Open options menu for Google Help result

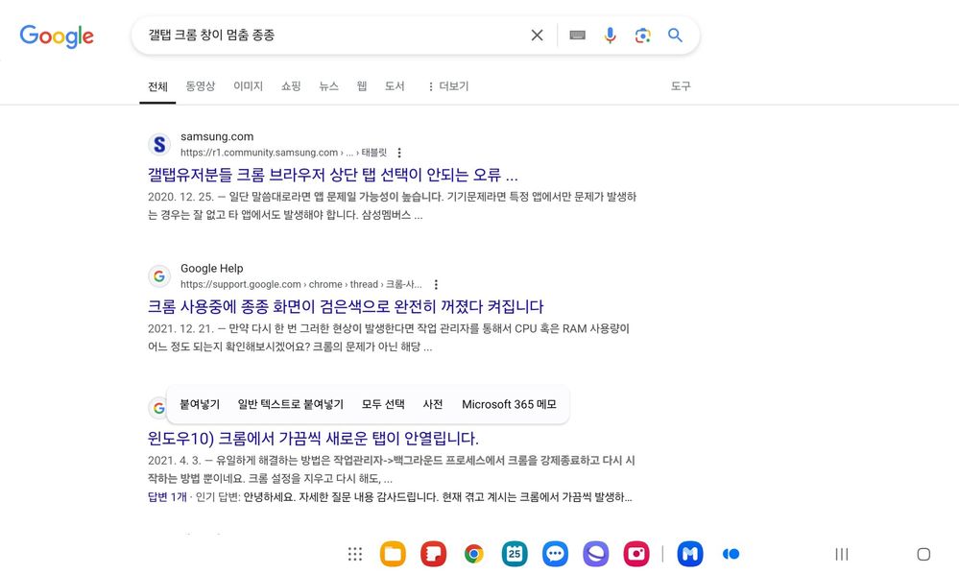point(436,284)
